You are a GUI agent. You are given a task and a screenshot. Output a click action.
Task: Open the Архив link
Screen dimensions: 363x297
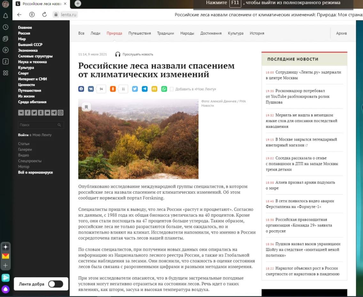(341, 33)
